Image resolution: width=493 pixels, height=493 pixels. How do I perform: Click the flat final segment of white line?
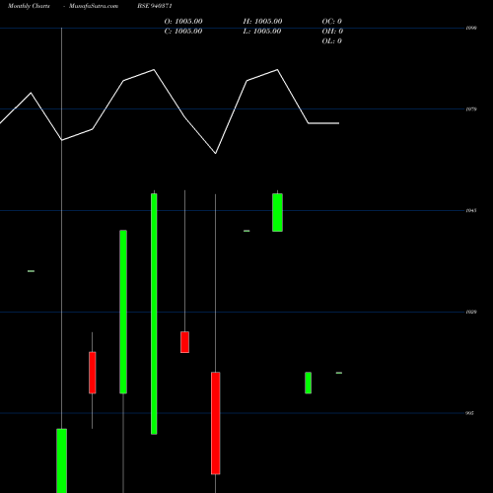[x=323, y=123]
